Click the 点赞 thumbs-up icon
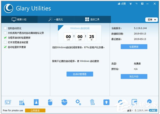Screen dimensions: 160x114 click(119, 4)
